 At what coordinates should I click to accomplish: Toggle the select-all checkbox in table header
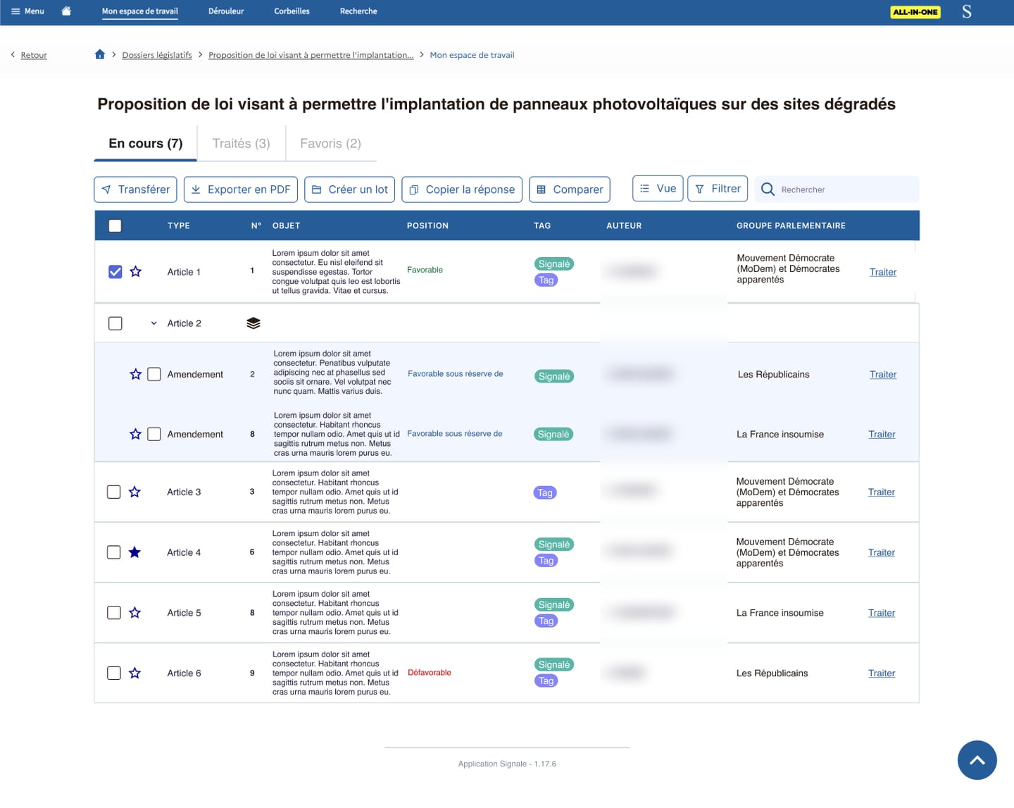pos(115,225)
